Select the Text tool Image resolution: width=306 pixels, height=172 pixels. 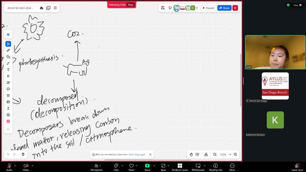point(8,70)
